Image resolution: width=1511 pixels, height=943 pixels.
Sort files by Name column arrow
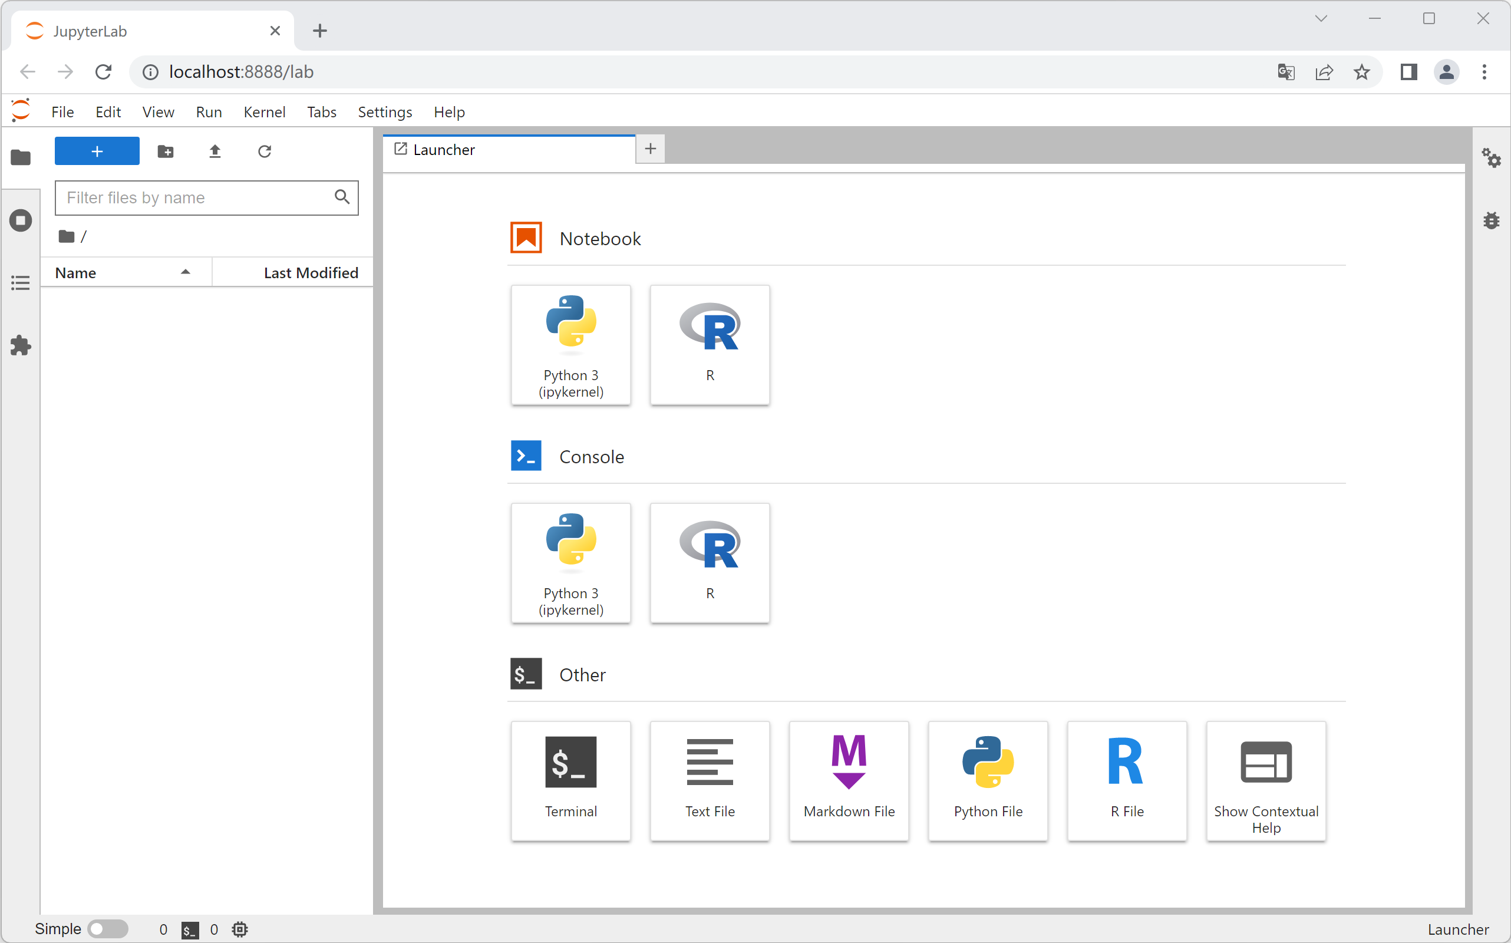tap(185, 272)
